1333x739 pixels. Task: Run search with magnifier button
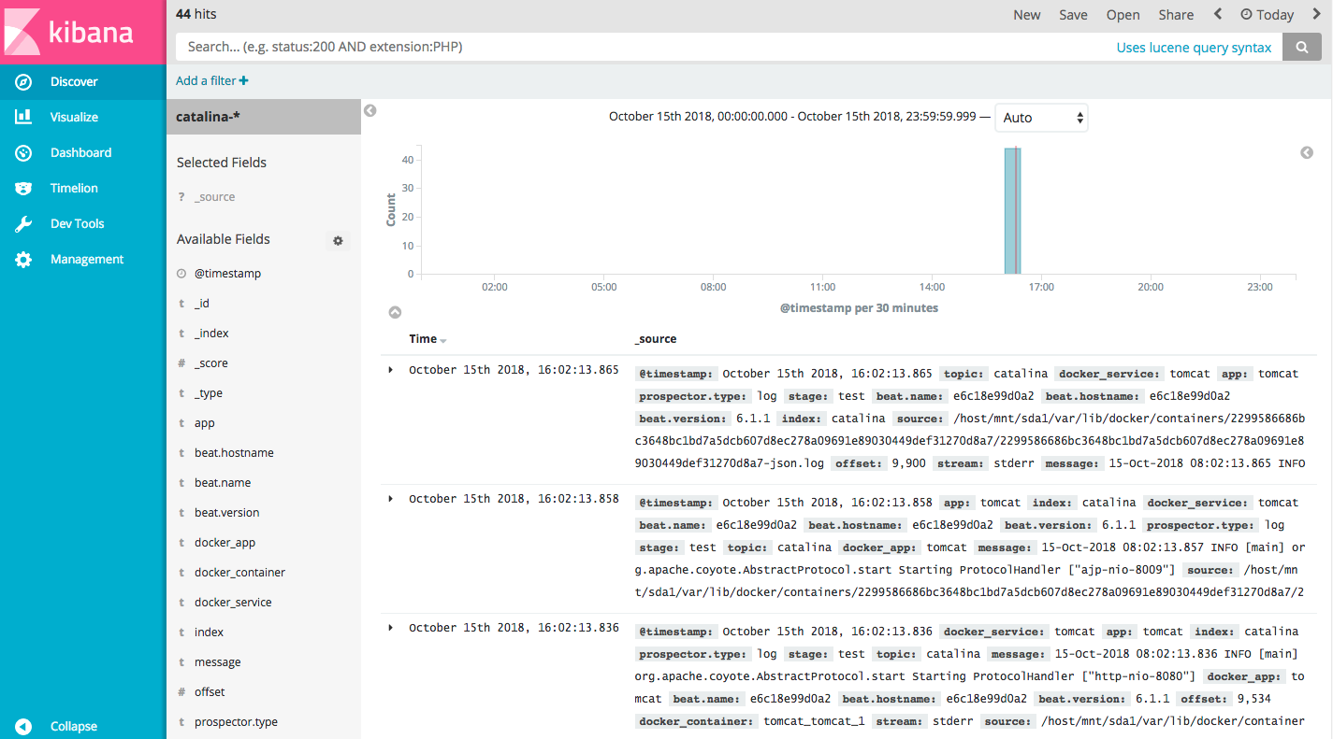pos(1301,47)
